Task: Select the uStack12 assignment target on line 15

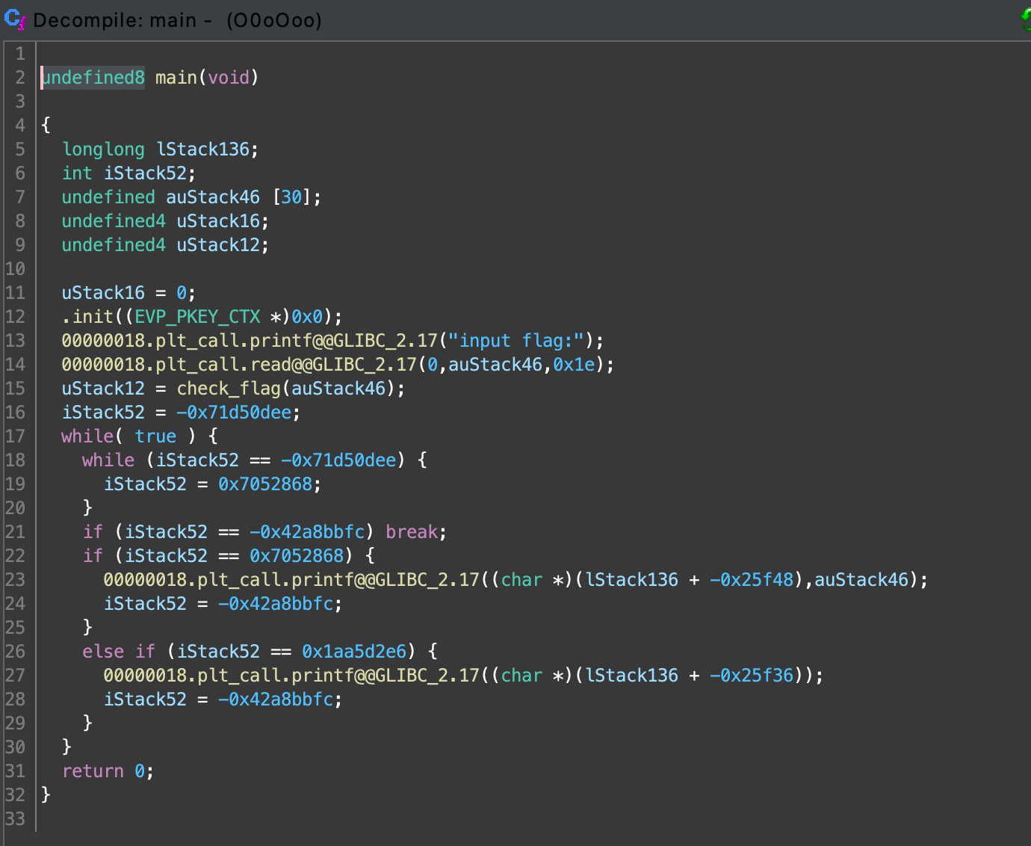Action: coord(103,389)
